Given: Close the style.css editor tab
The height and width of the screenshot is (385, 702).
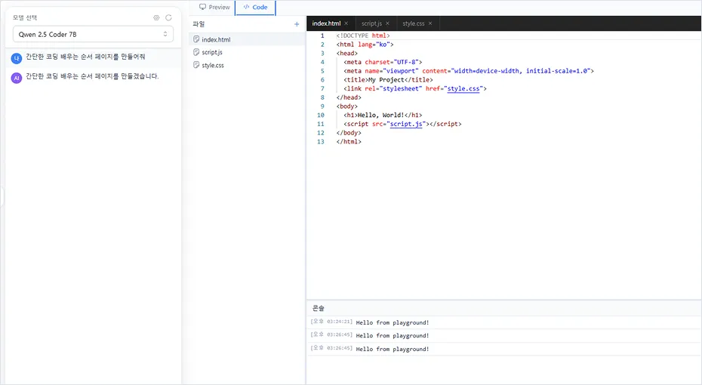Looking at the screenshot, I should [430, 23].
